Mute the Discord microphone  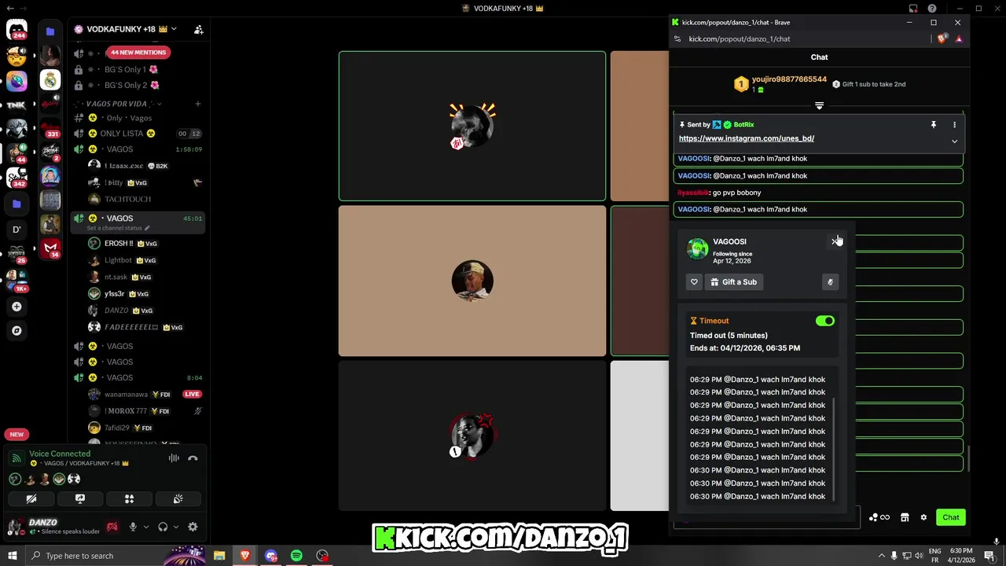(133, 527)
